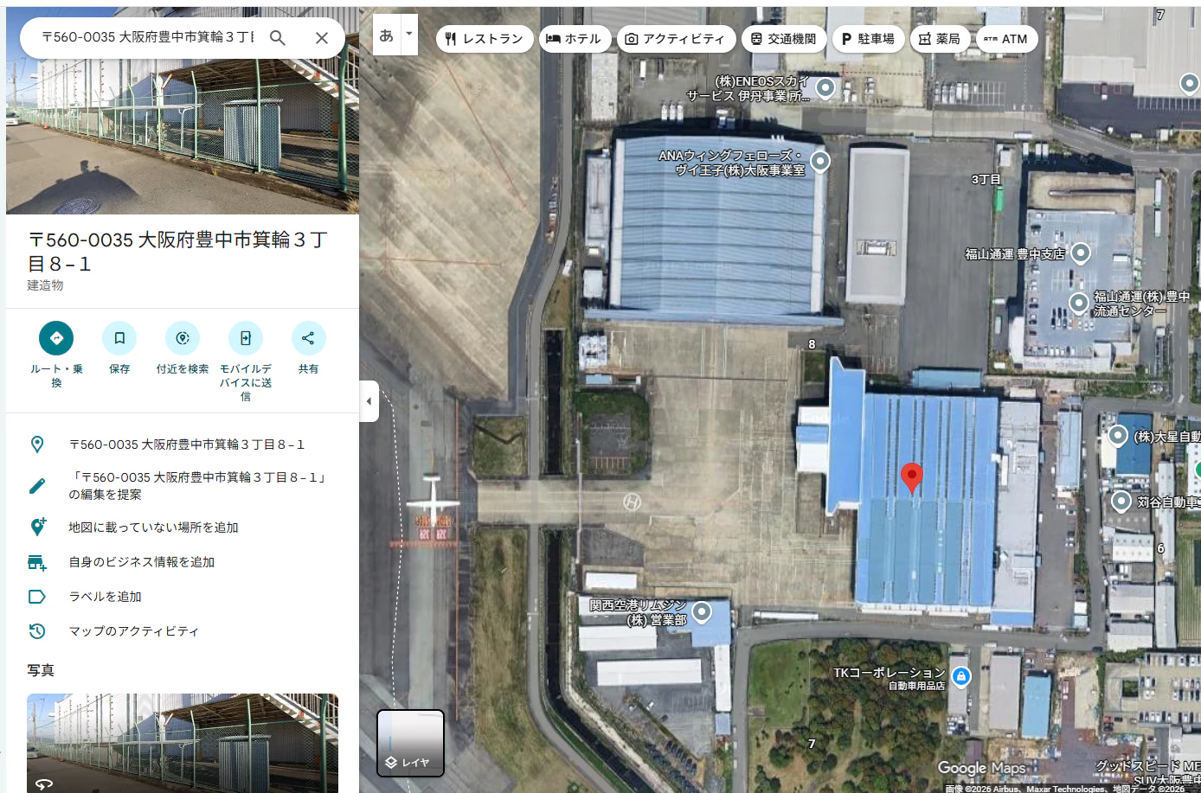
Task: Click the 写真 section heading
Action: (41, 670)
